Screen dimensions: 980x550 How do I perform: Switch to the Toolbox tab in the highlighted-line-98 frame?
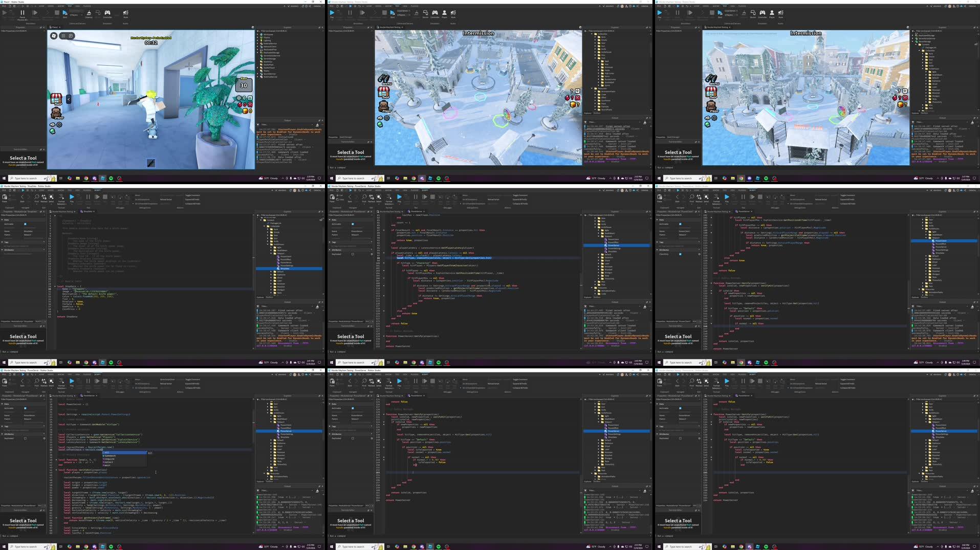pos(597,297)
